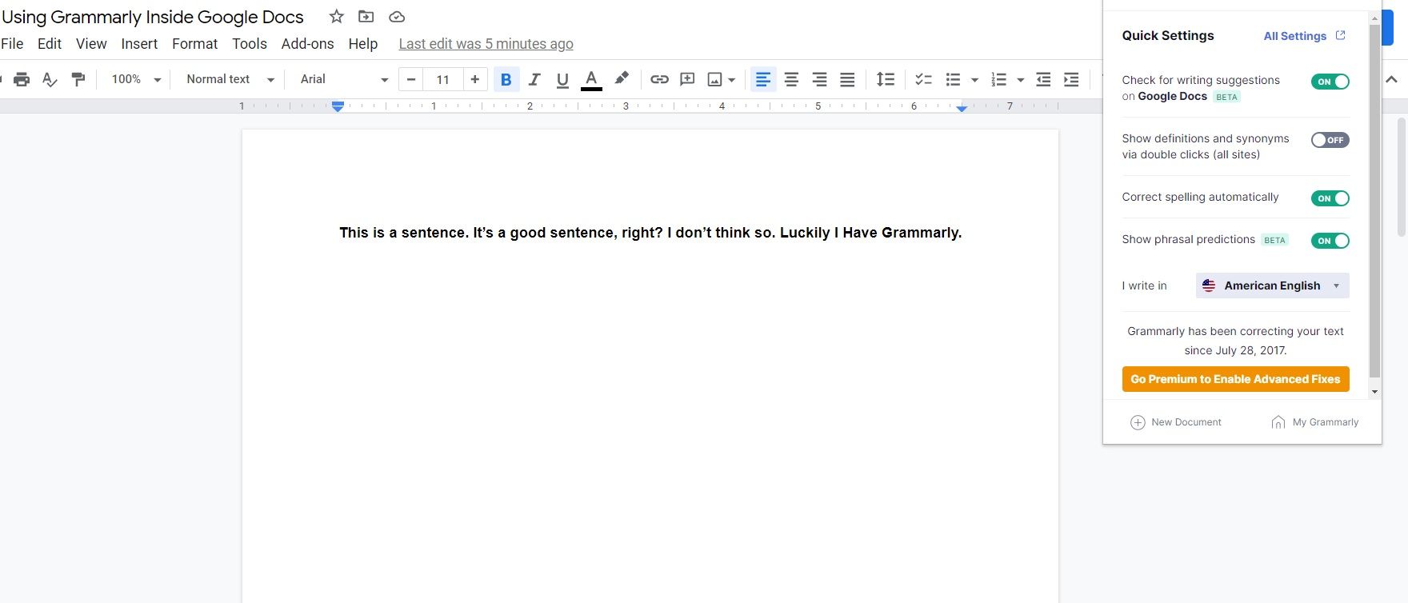
Task: Toggle bold formatting
Action: coord(506,79)
